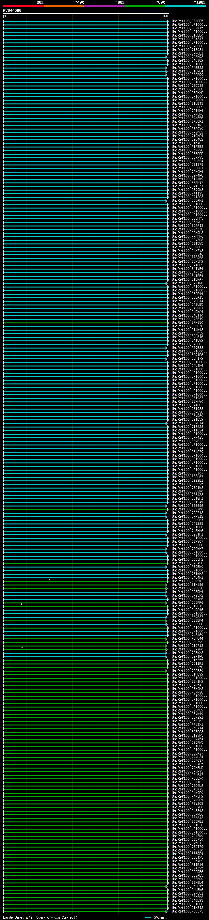Open hit UniRef100_A8JCP5

(x=187, y=21)
